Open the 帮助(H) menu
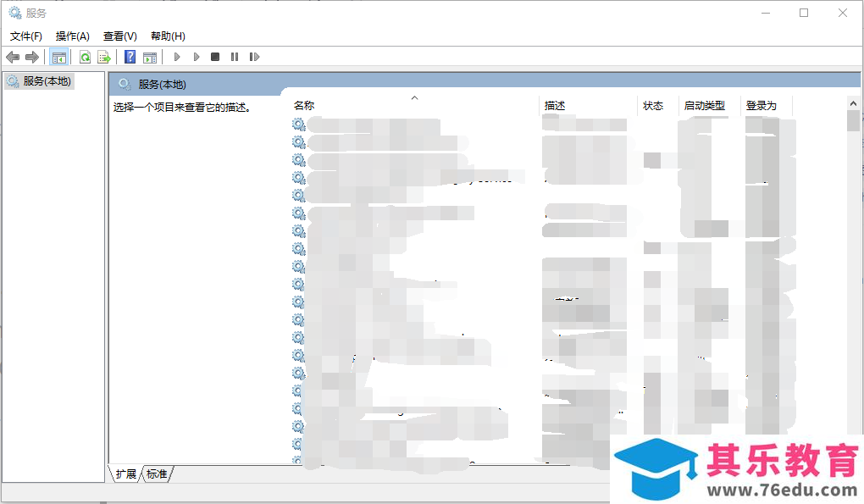 pyautogui.click(x=168, y=36)
